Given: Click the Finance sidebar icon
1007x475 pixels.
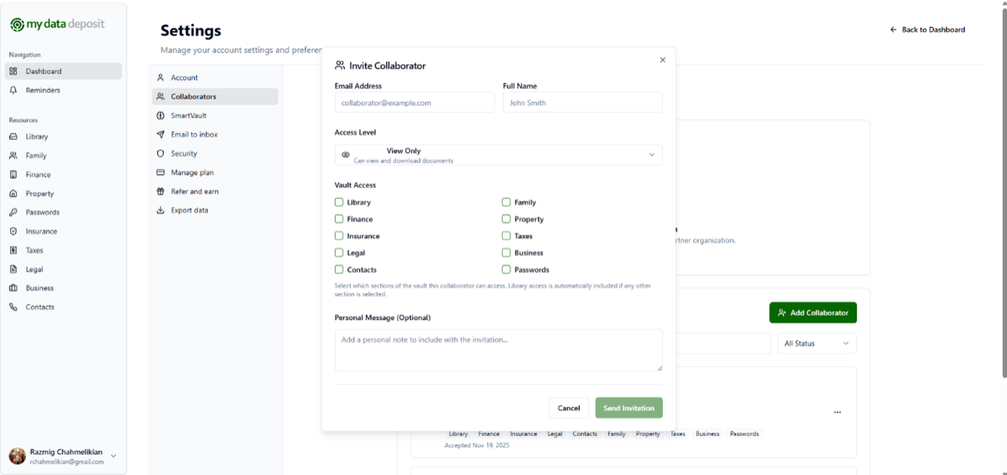Looking at the screenshot, I should 13,175.
